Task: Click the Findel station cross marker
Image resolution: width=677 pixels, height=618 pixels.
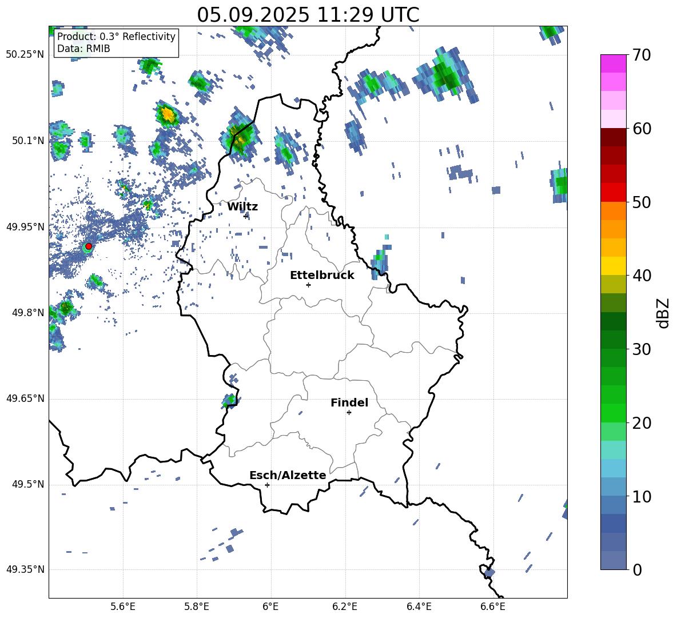Action: (349, 413)
